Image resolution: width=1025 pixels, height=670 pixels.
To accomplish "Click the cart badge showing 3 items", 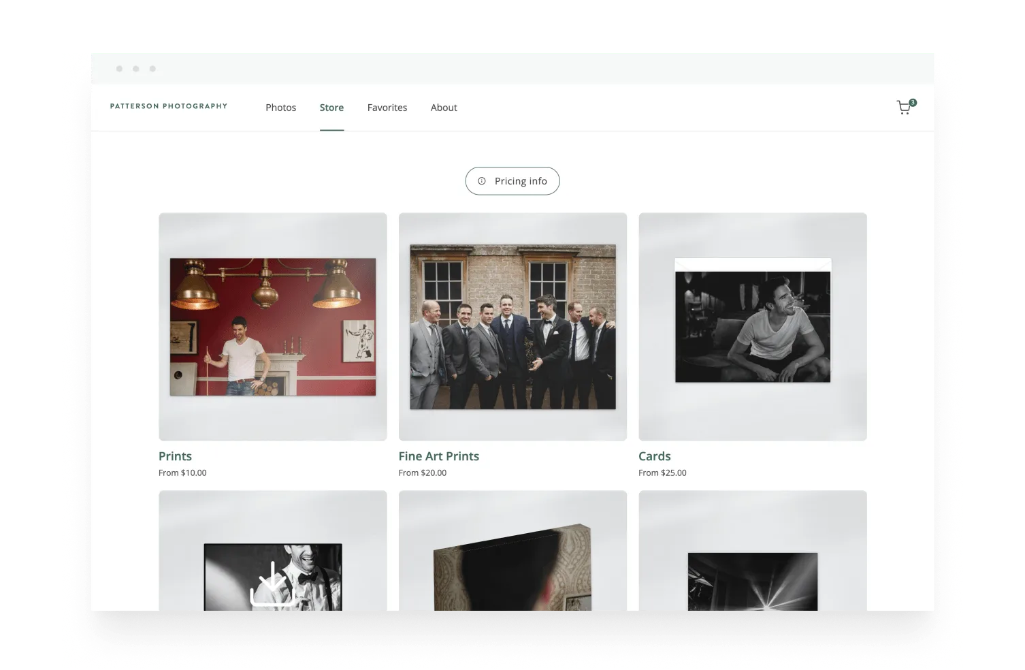I will pos(912,102).
